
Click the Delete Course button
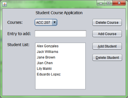[x=107, y=22]
